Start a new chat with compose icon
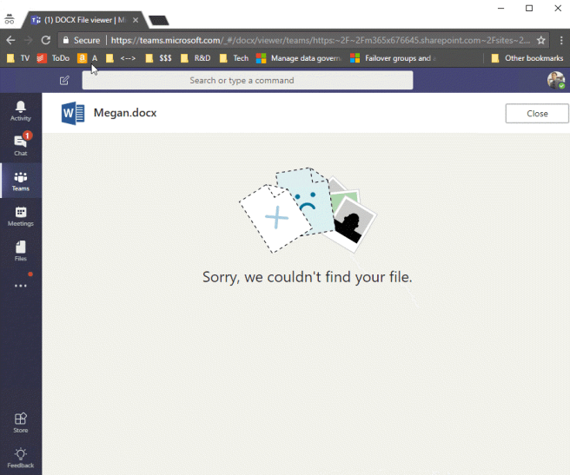This screenshot has height=475, width=570. tap(64, 80)
